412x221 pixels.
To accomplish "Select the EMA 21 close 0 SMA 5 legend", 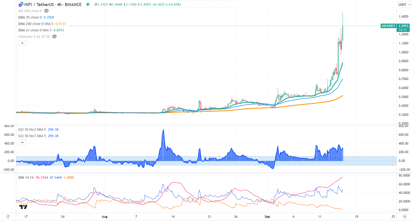I will 35,30.
